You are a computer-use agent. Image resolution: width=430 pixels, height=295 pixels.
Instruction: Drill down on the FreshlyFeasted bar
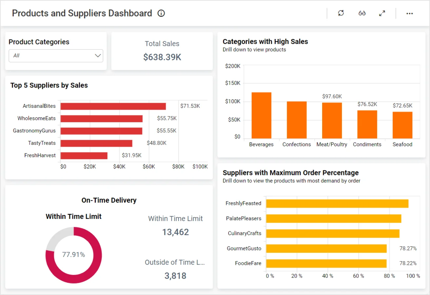click(337, 204)
